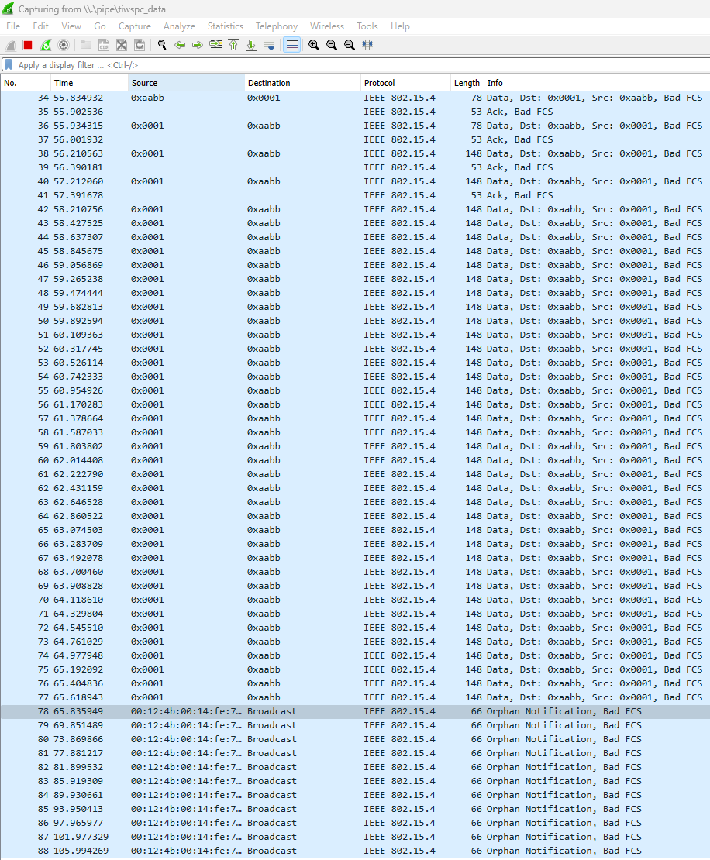The image size is (710, 860).
Task: Sort by the Time column header
Action: [x=89, y=83]
